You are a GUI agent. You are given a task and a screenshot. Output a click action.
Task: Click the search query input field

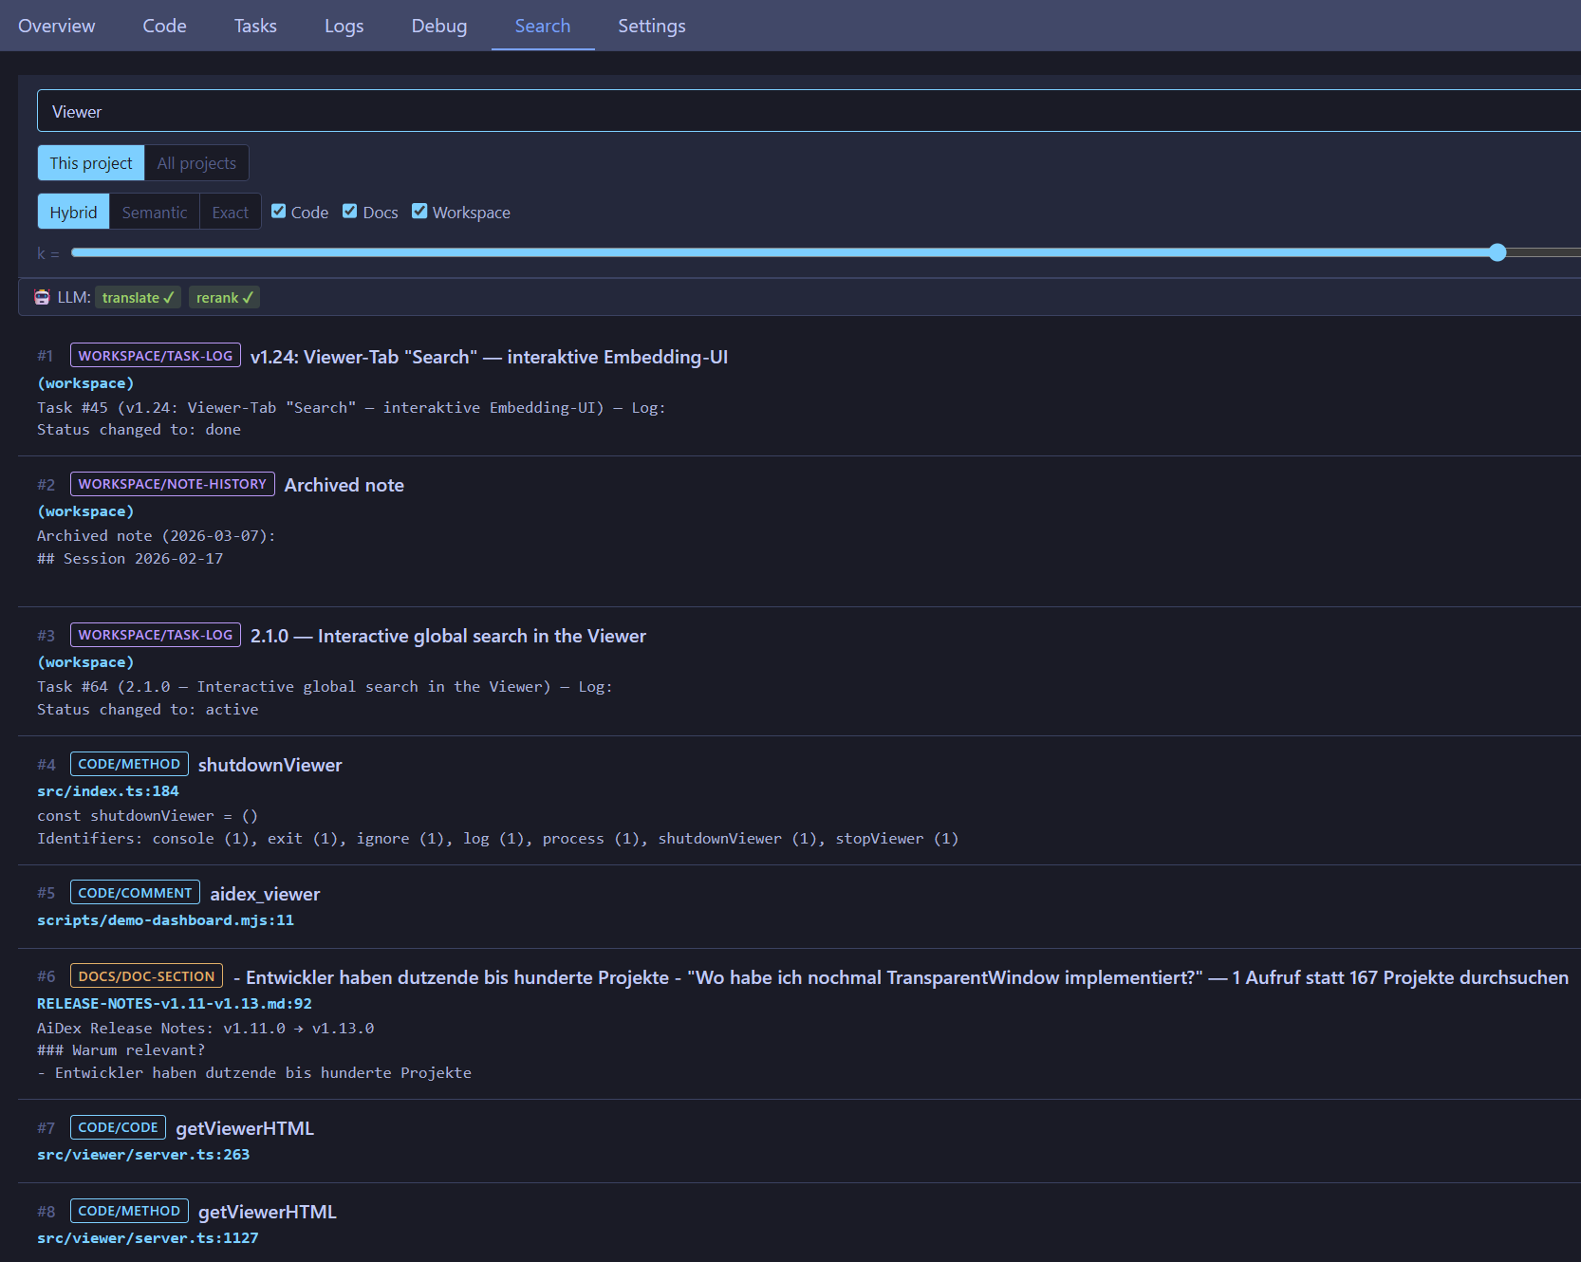click(809, 111)
